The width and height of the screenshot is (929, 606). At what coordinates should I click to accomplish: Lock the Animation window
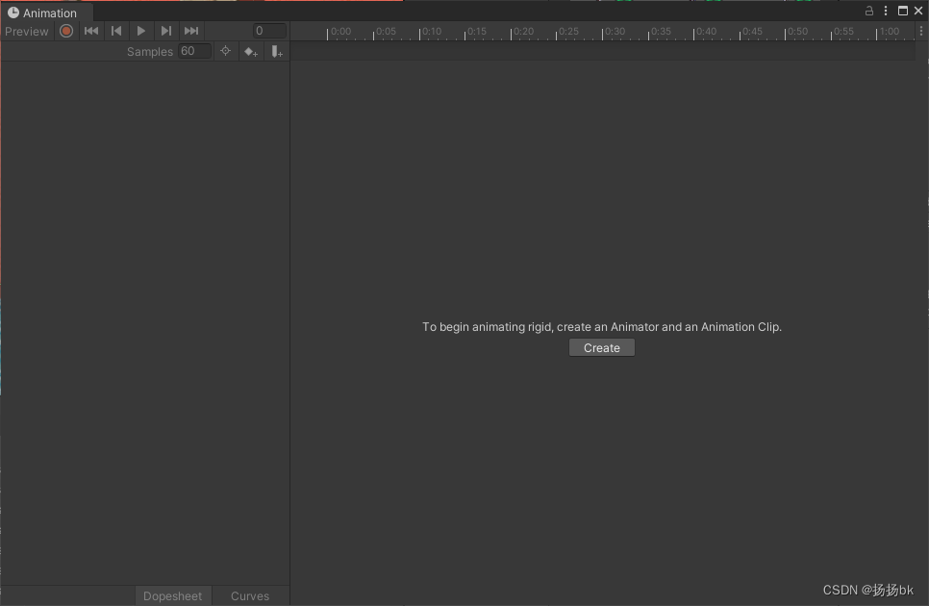867,10
